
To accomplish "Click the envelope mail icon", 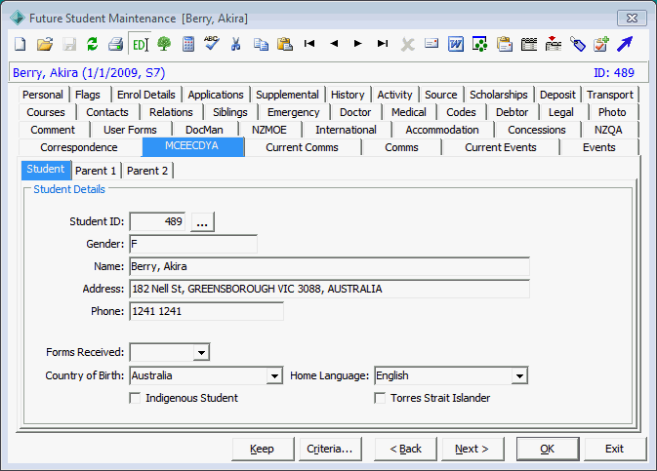I will pyautogui.click(x=431, y=43).
